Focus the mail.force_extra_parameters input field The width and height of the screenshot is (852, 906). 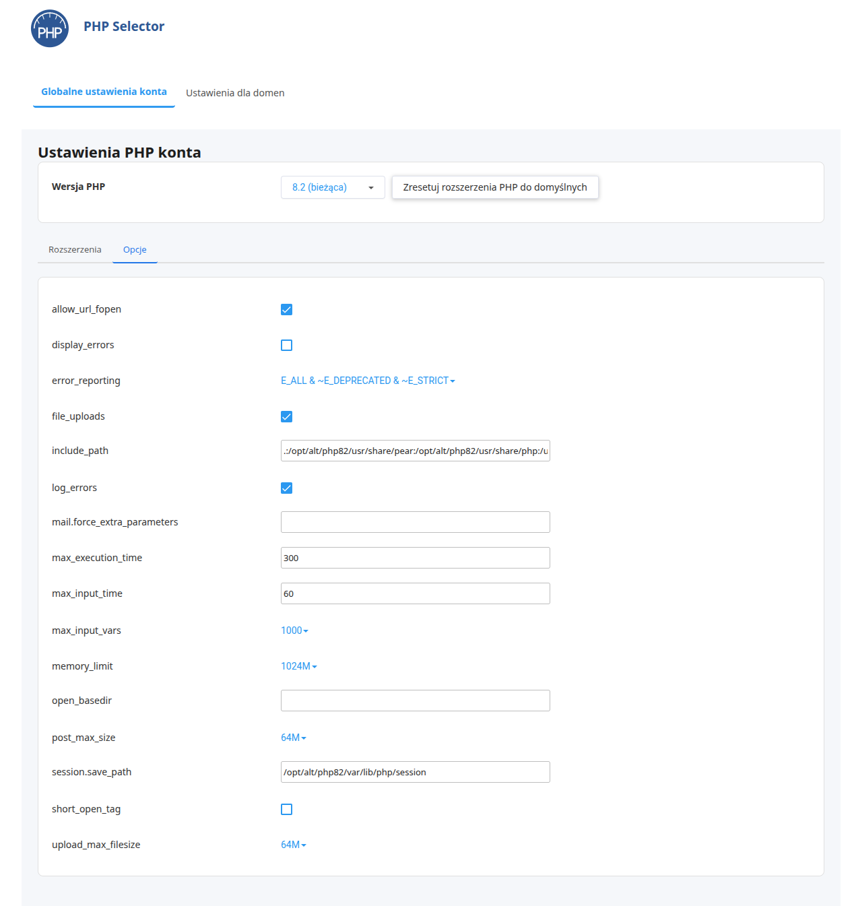pyautogui.click(x=416, y=522)
